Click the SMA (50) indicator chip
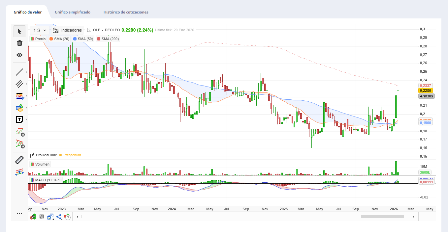The width and height of the screenshot is (448, 232). [x=83, y=39]
